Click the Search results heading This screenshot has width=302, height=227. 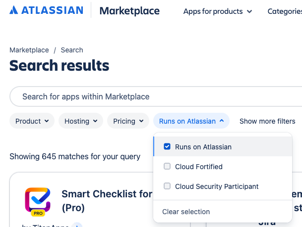(x=60, y=65)
